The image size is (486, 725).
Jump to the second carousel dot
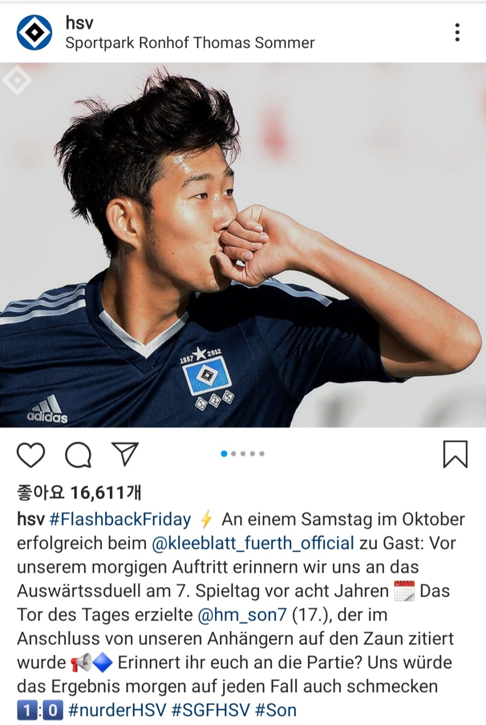point(233,453)
